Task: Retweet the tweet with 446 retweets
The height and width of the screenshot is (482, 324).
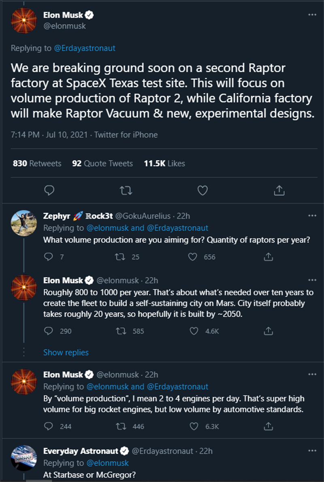Action: pyautogui.click(x=120, y=426)
